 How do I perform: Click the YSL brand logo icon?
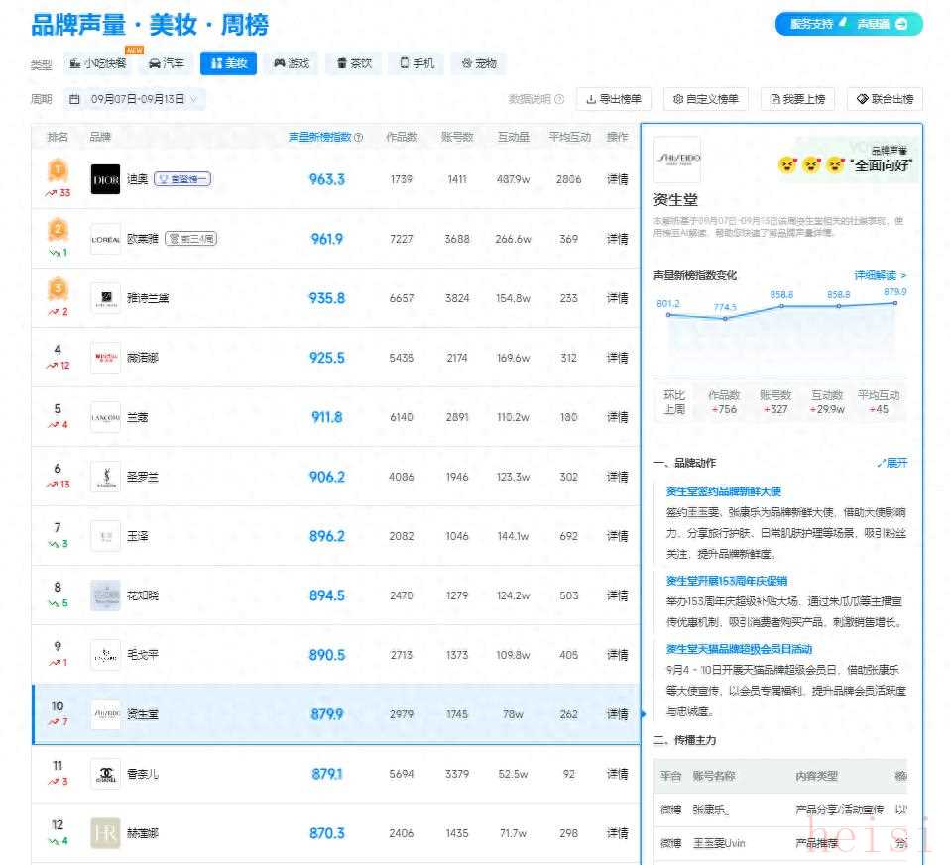[105, 477]
